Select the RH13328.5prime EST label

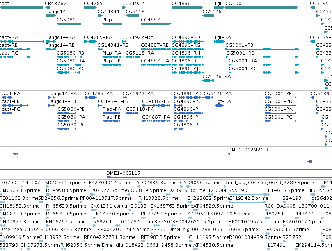tap(158, 198)
